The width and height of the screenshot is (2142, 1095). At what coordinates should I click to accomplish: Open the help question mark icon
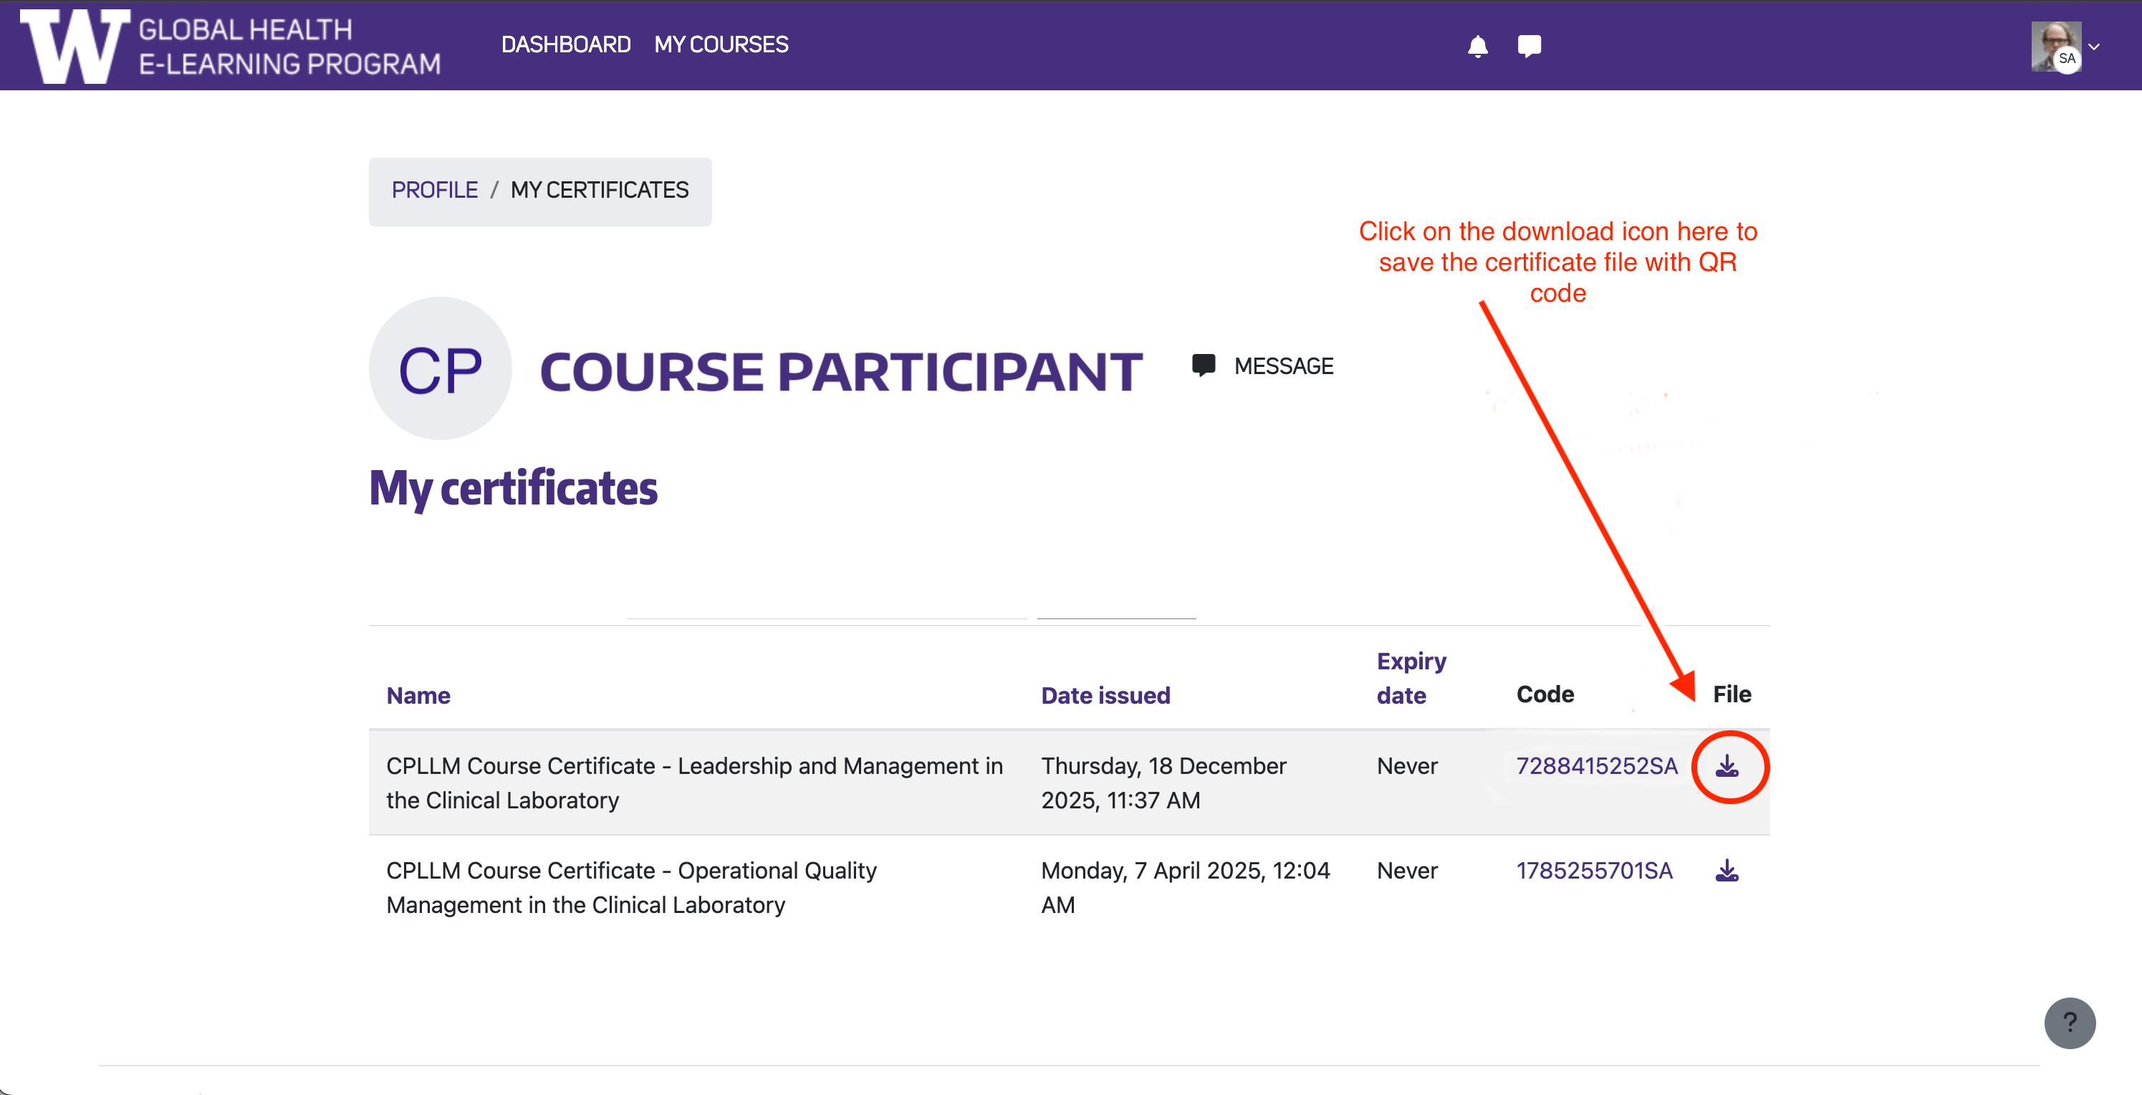[2070, 1023]
